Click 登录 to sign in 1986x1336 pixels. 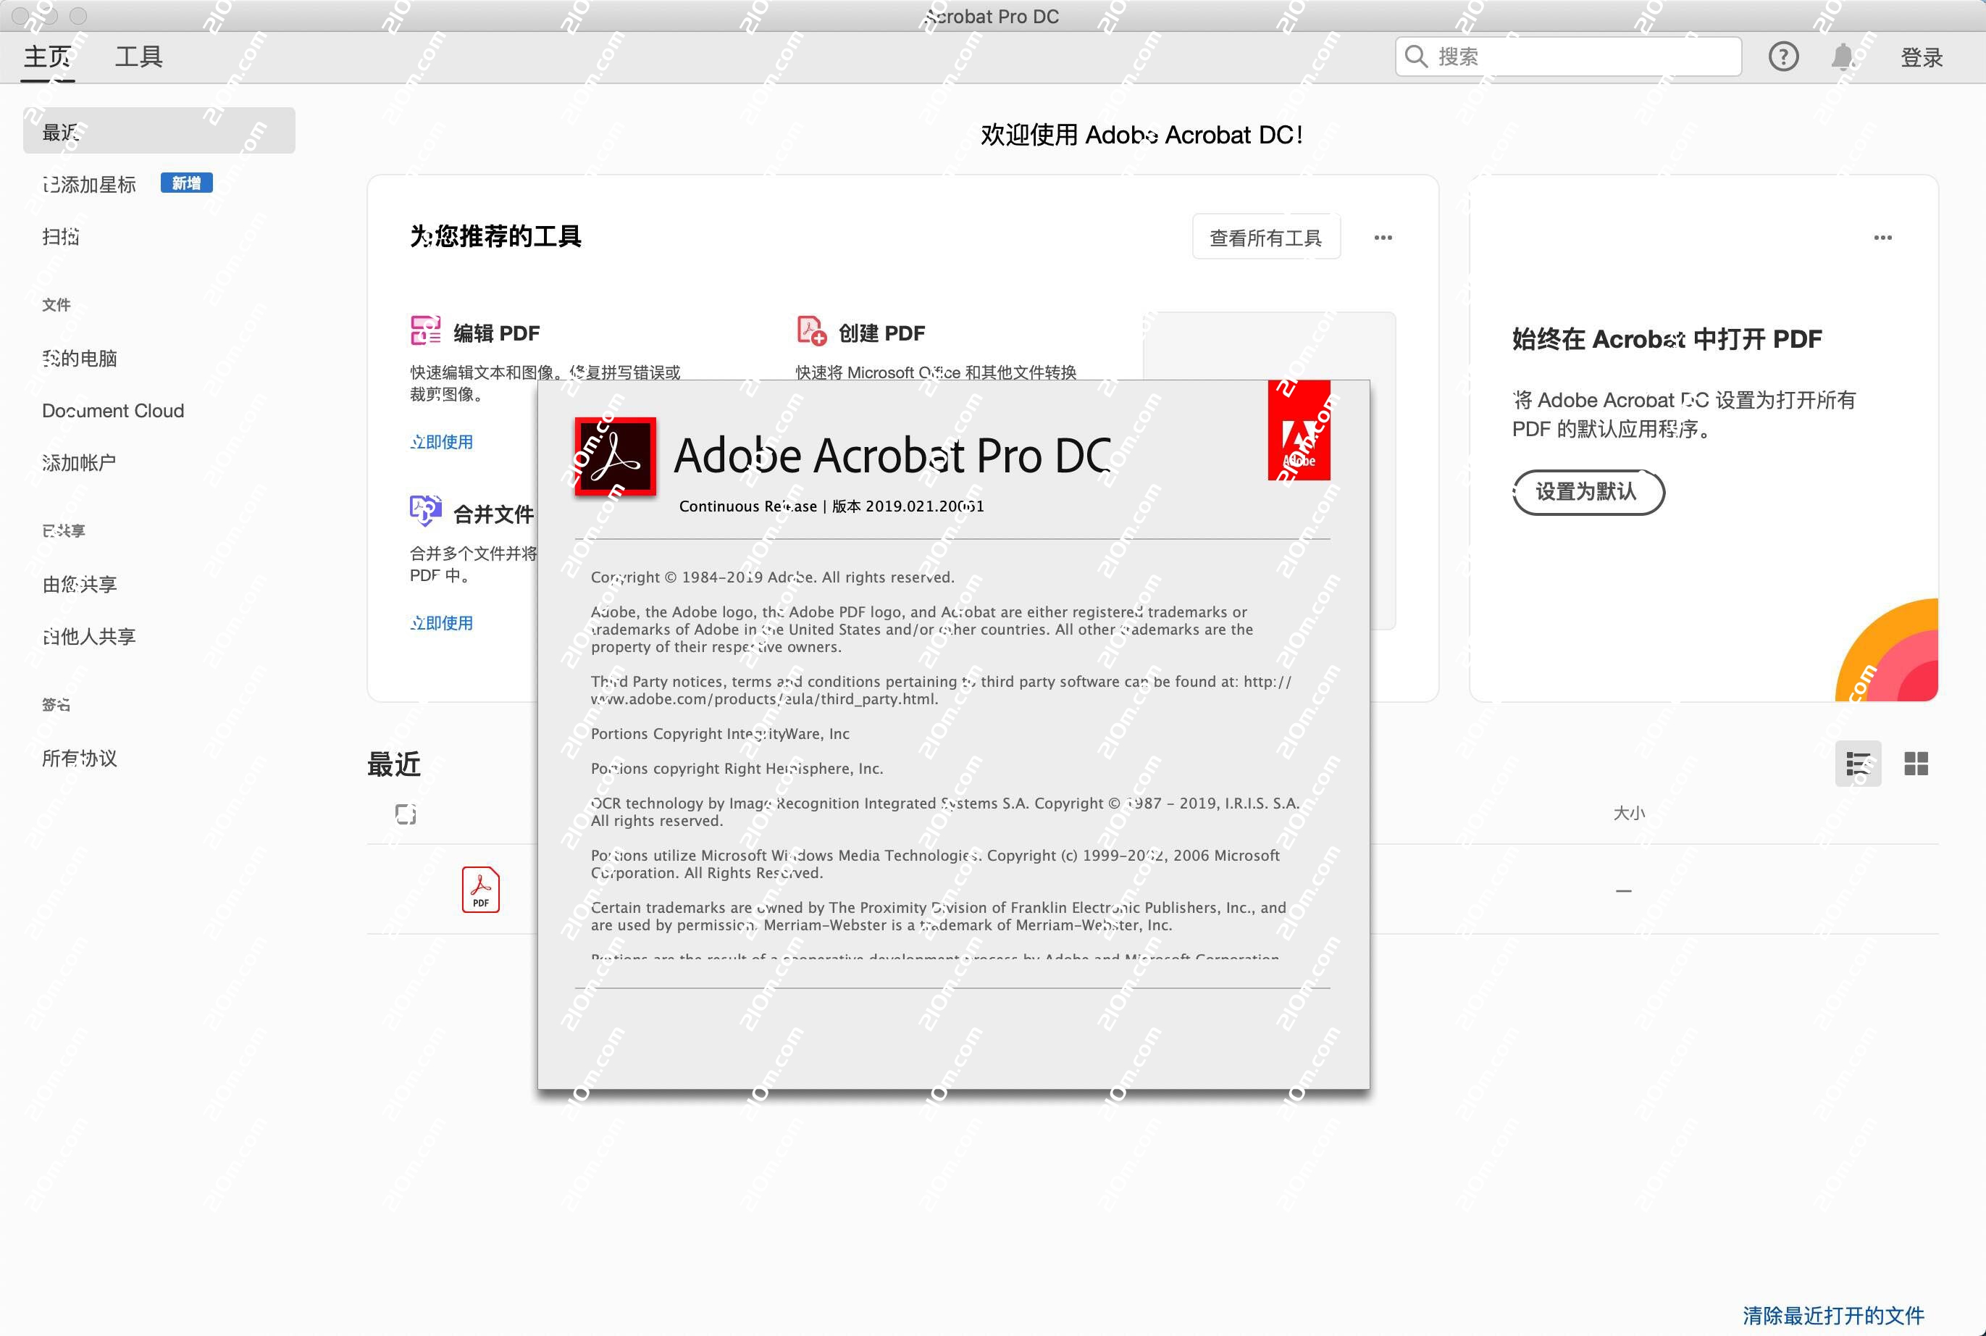(x=1922, y=57)
